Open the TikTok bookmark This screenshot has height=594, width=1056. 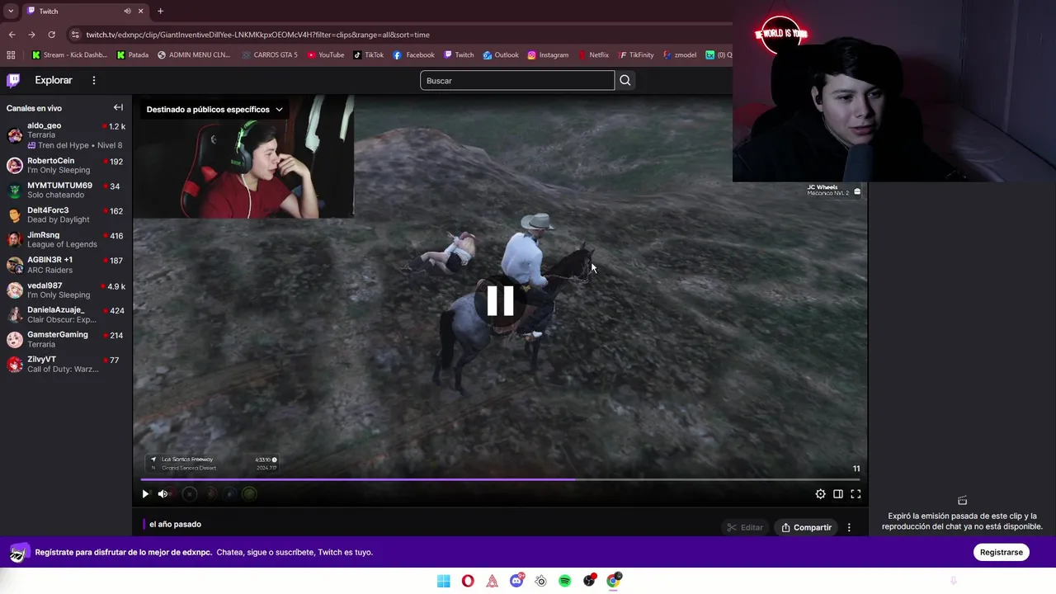tap(369, 55)
